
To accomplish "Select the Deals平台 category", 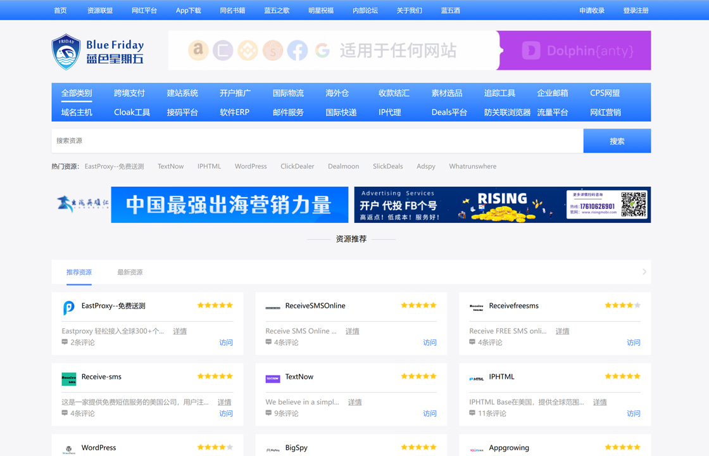I will point(449,112).
